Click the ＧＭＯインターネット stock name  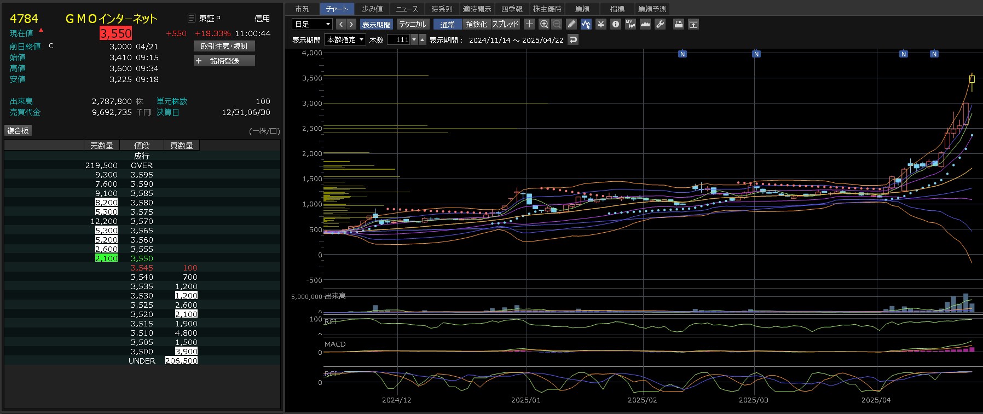pyautogui.click(x=111, y=19)
